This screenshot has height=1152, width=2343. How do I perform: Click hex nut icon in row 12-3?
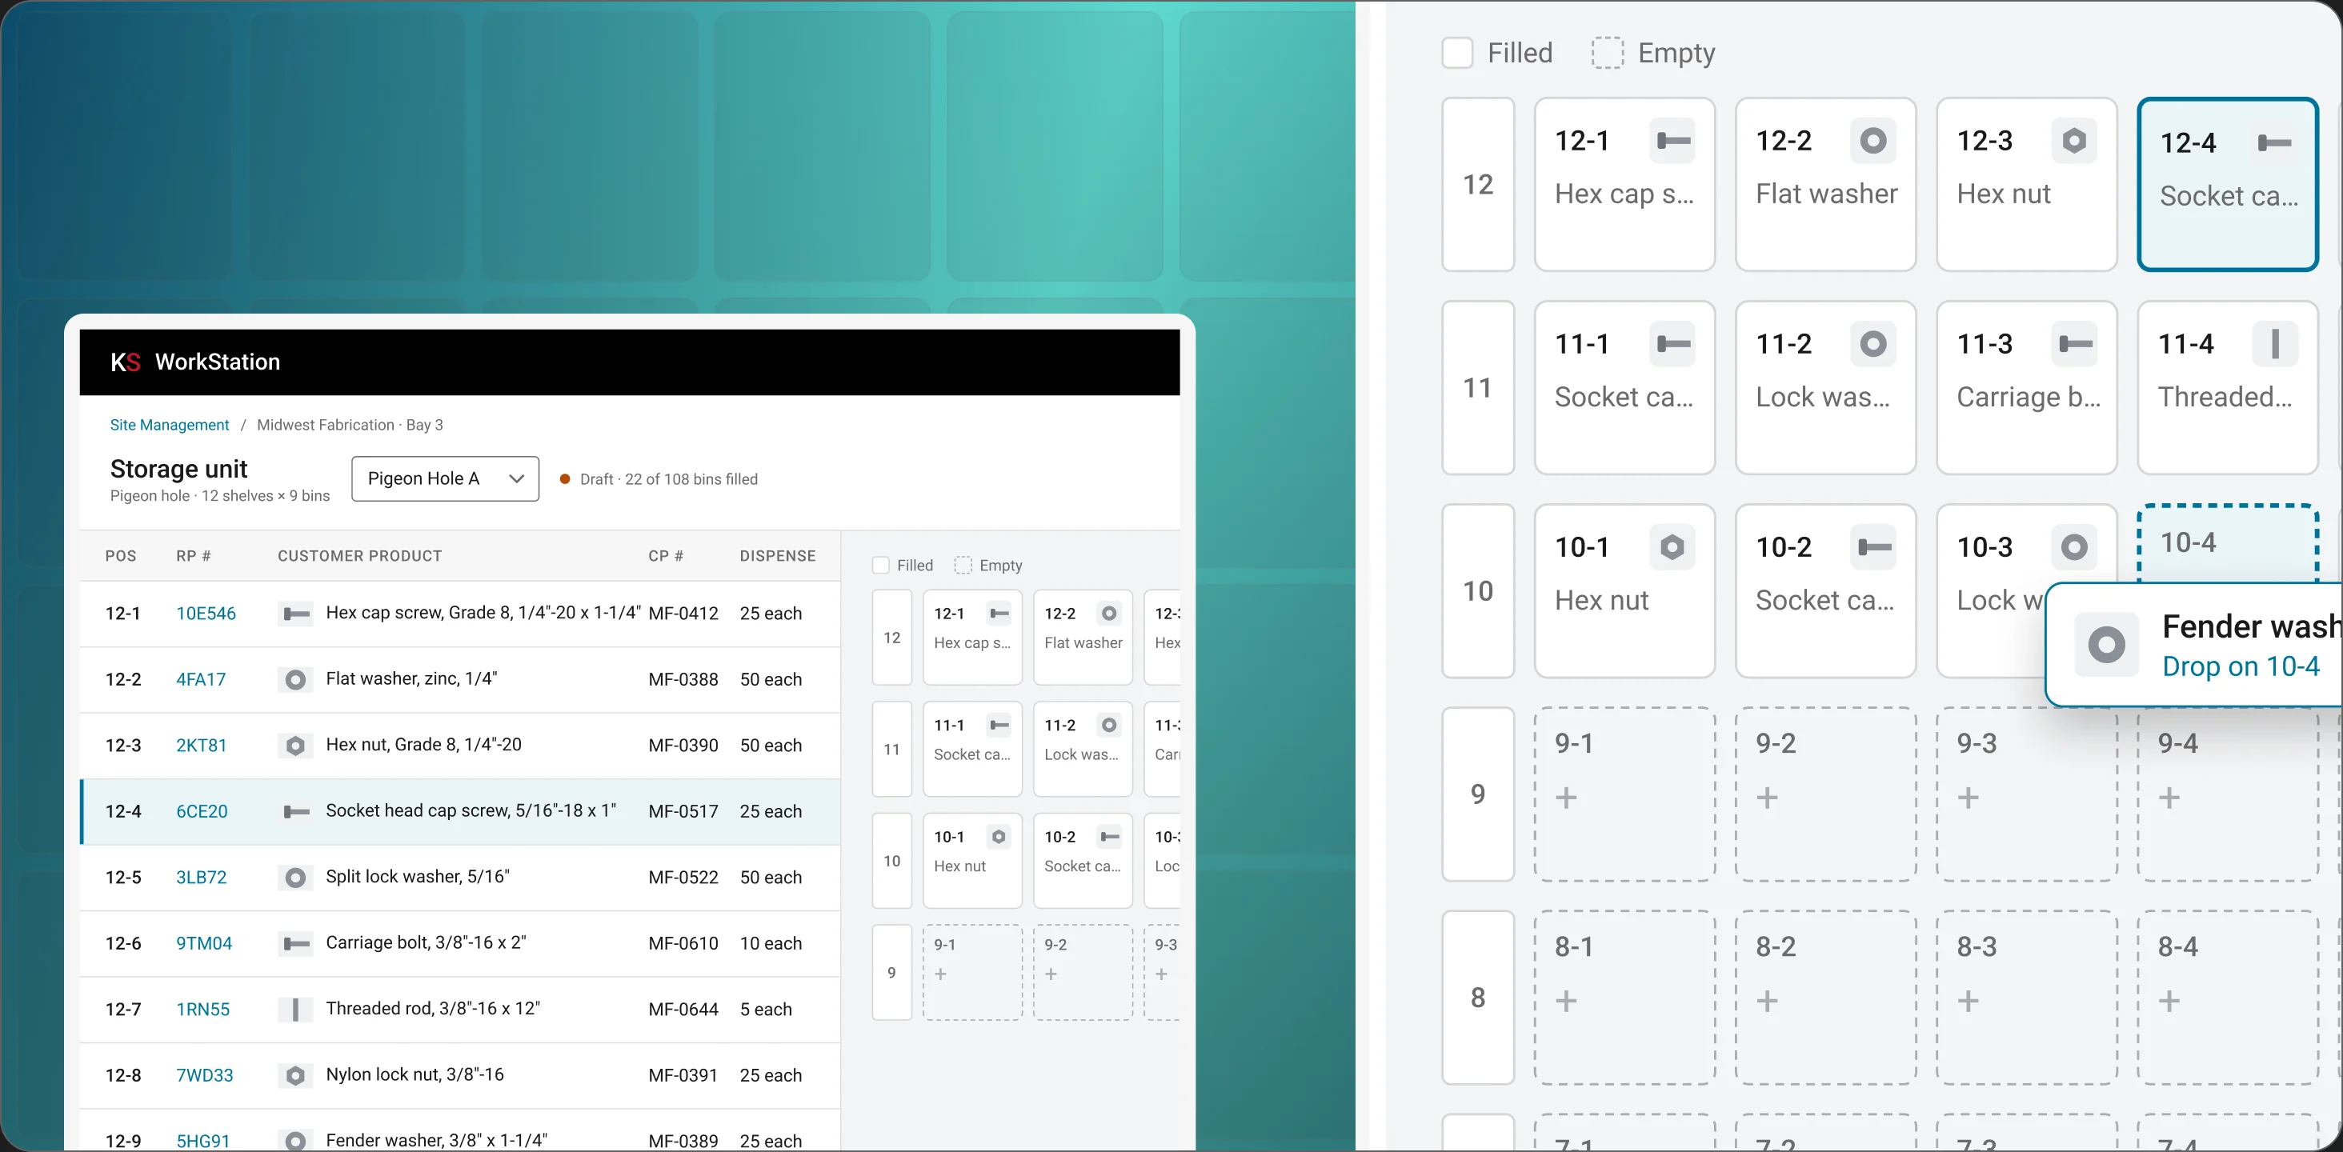[295, 746]
